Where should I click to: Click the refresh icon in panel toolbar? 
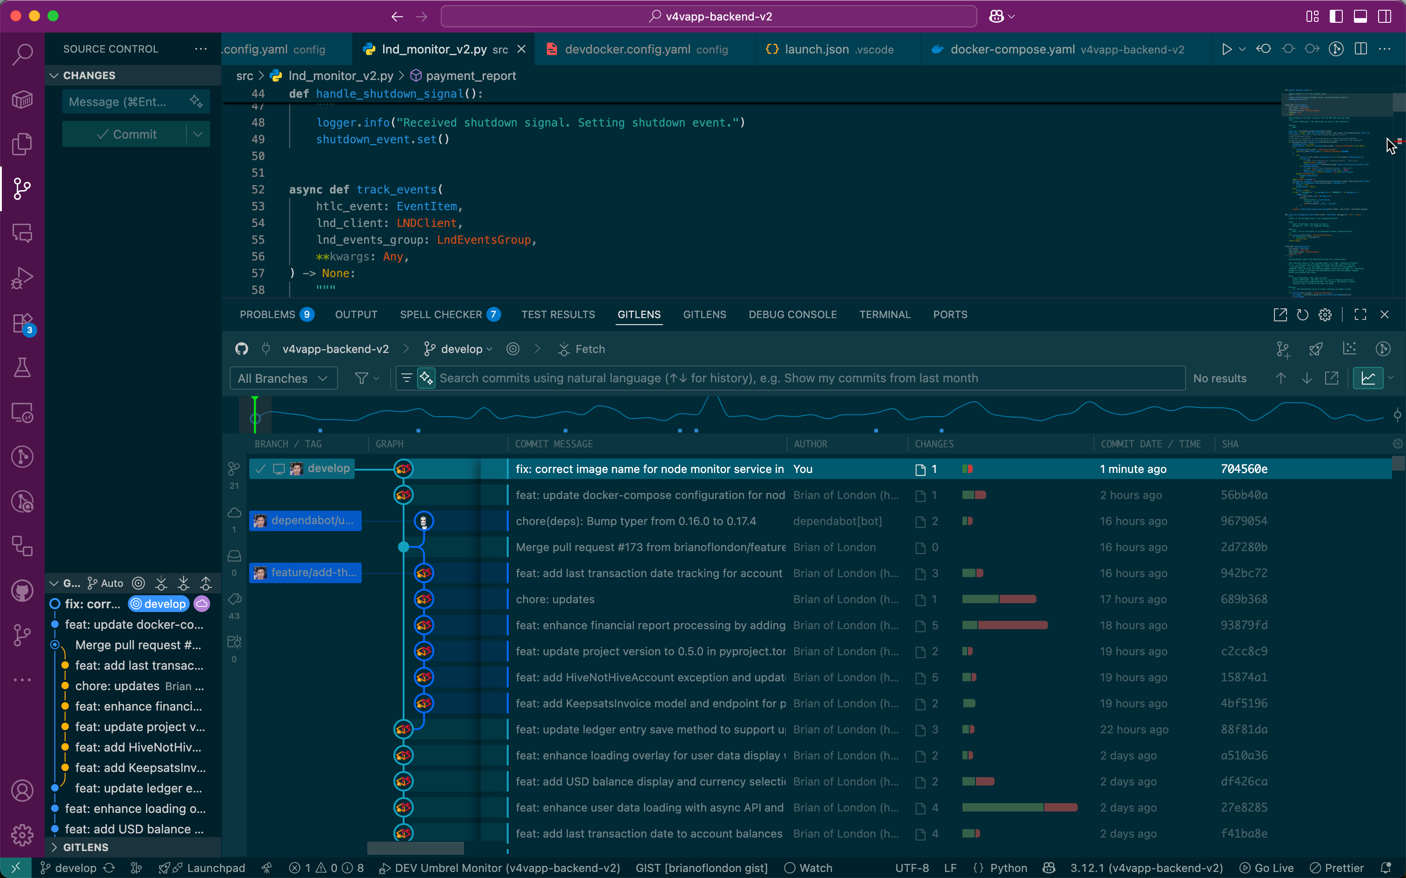pyautogui.click(x=1302, y=315)
